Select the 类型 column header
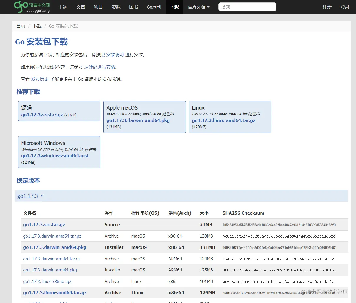The image size is (356, 303). 109,213
